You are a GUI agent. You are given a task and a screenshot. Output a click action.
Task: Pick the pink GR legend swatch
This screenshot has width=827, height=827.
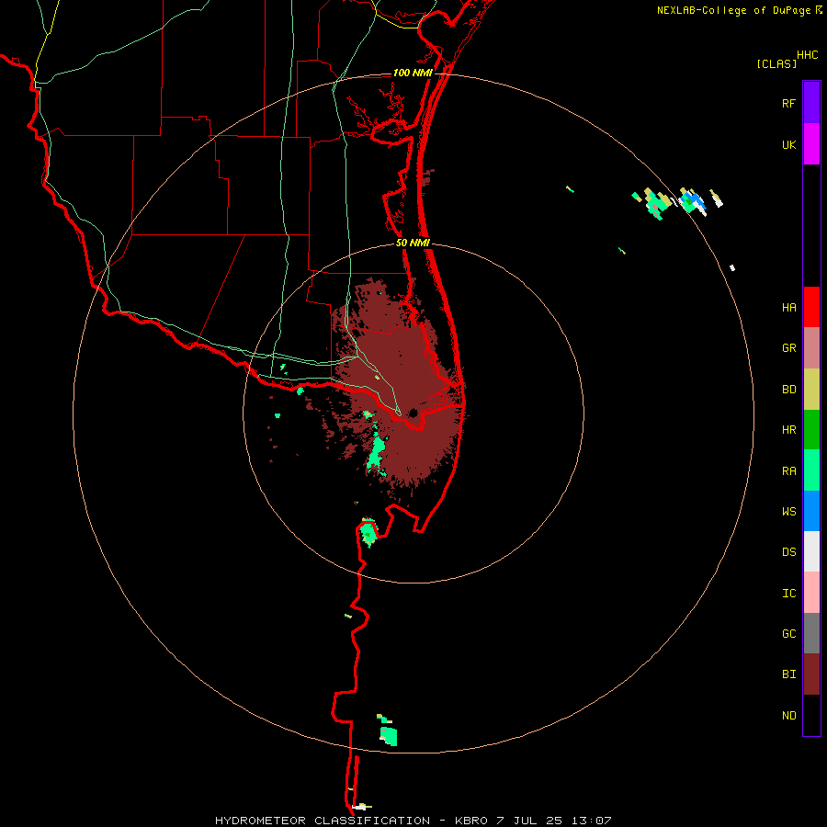pyautogui.click(x=811, y=348)
